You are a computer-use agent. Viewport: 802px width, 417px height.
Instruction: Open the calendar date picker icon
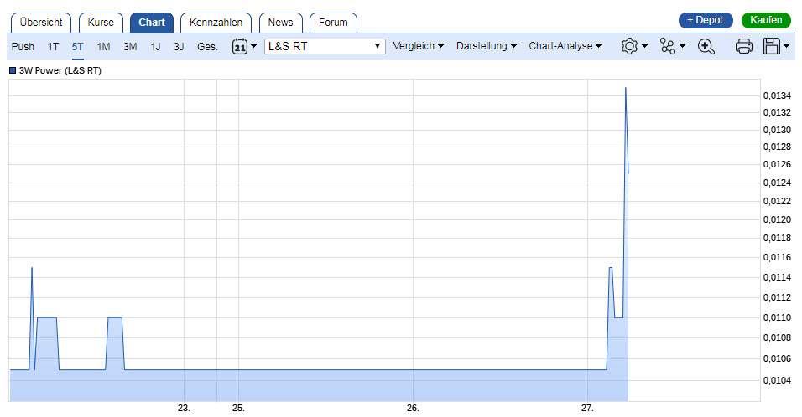click(x=239, y=47)
